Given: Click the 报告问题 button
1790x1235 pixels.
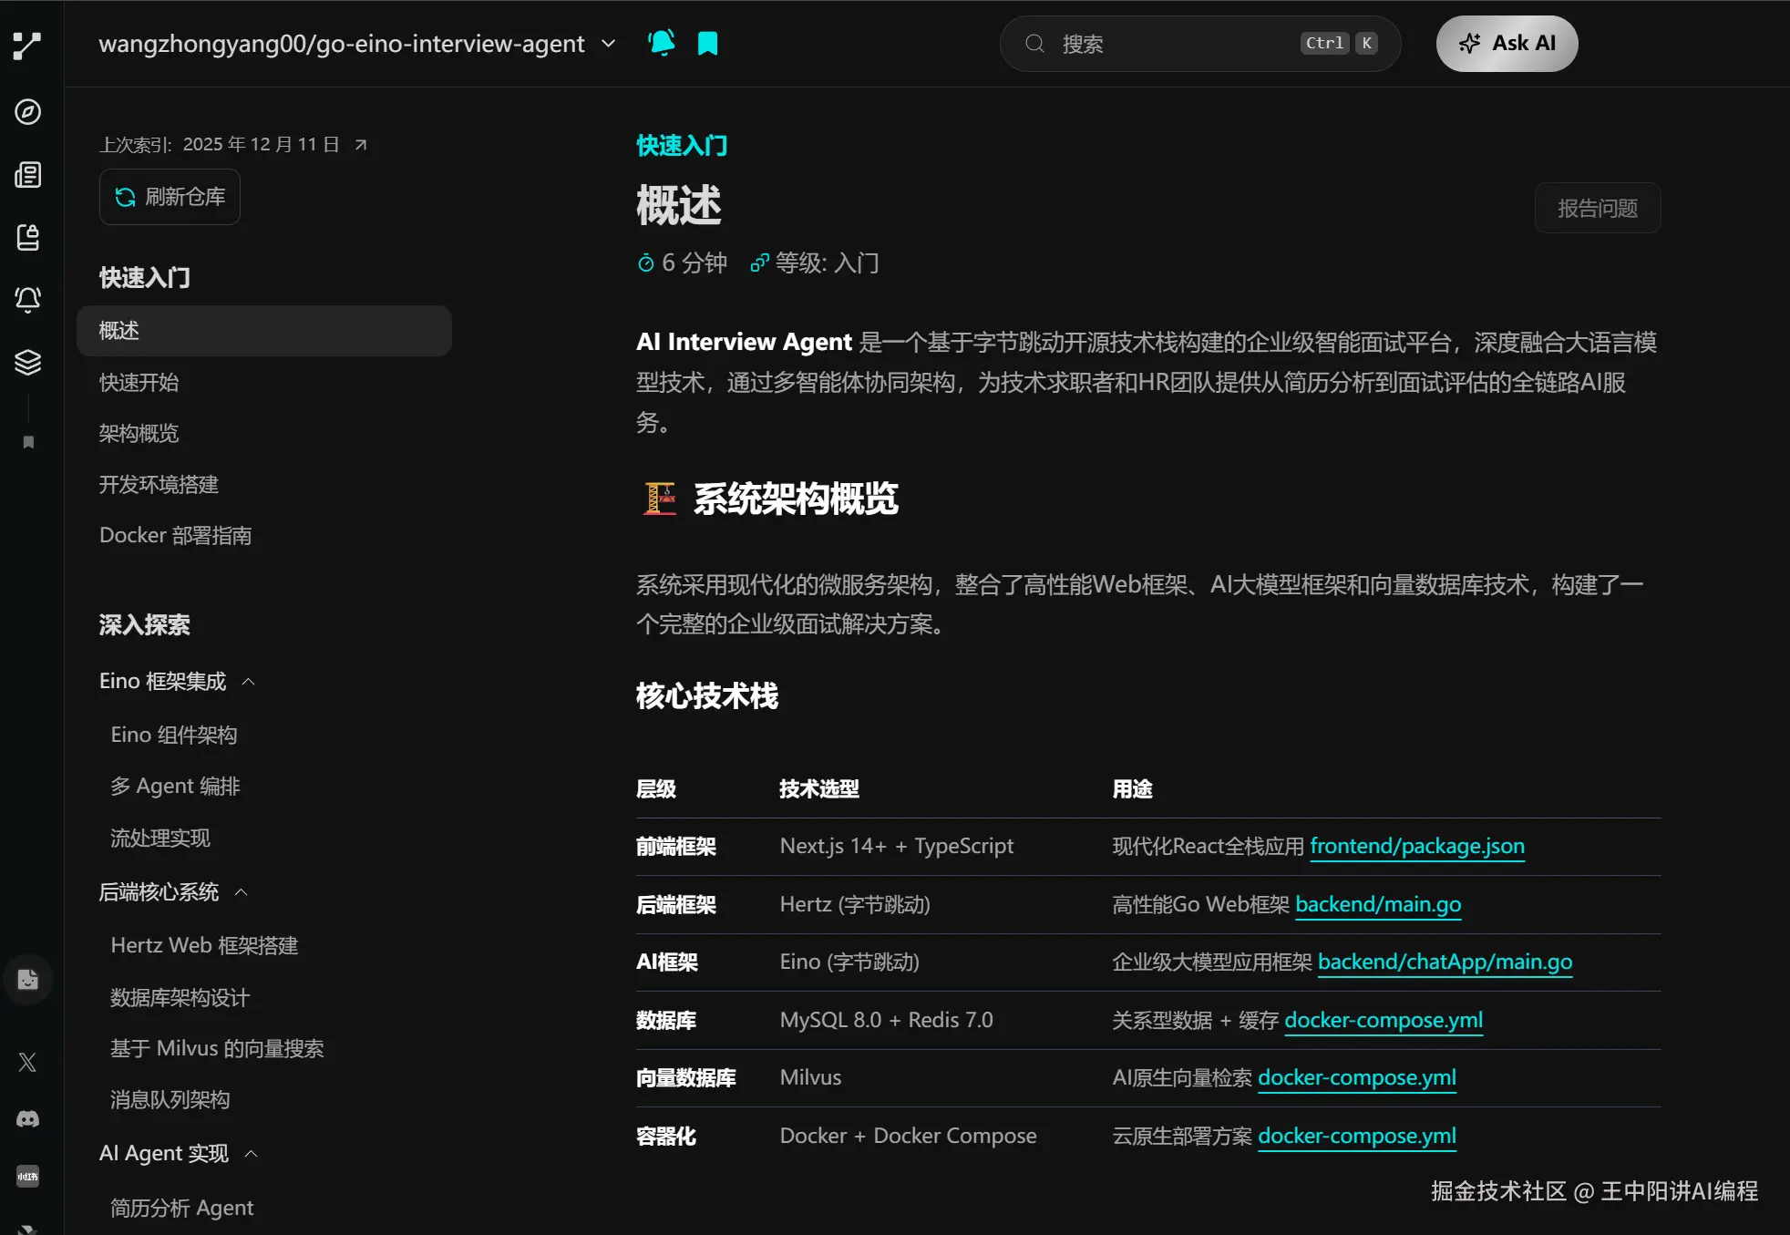Looking at the screenshot, I should [1597, 209].
